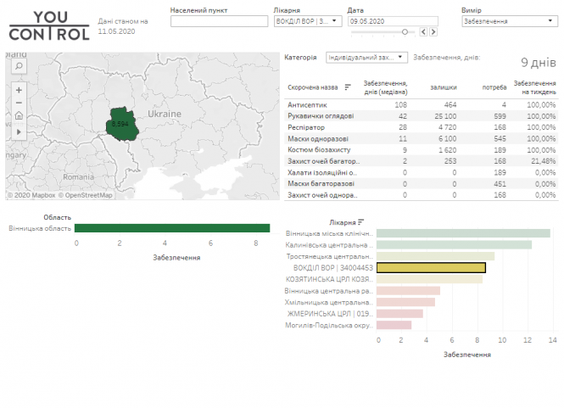This screenshot has width=564, height=408.
Task: Zoom in on the map
Action: tap(19, 90)
